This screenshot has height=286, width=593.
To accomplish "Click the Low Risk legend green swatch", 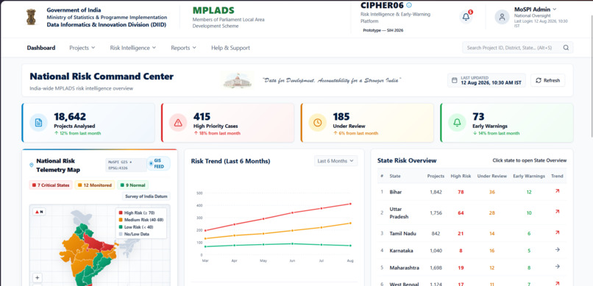I will tap(120, 227).
